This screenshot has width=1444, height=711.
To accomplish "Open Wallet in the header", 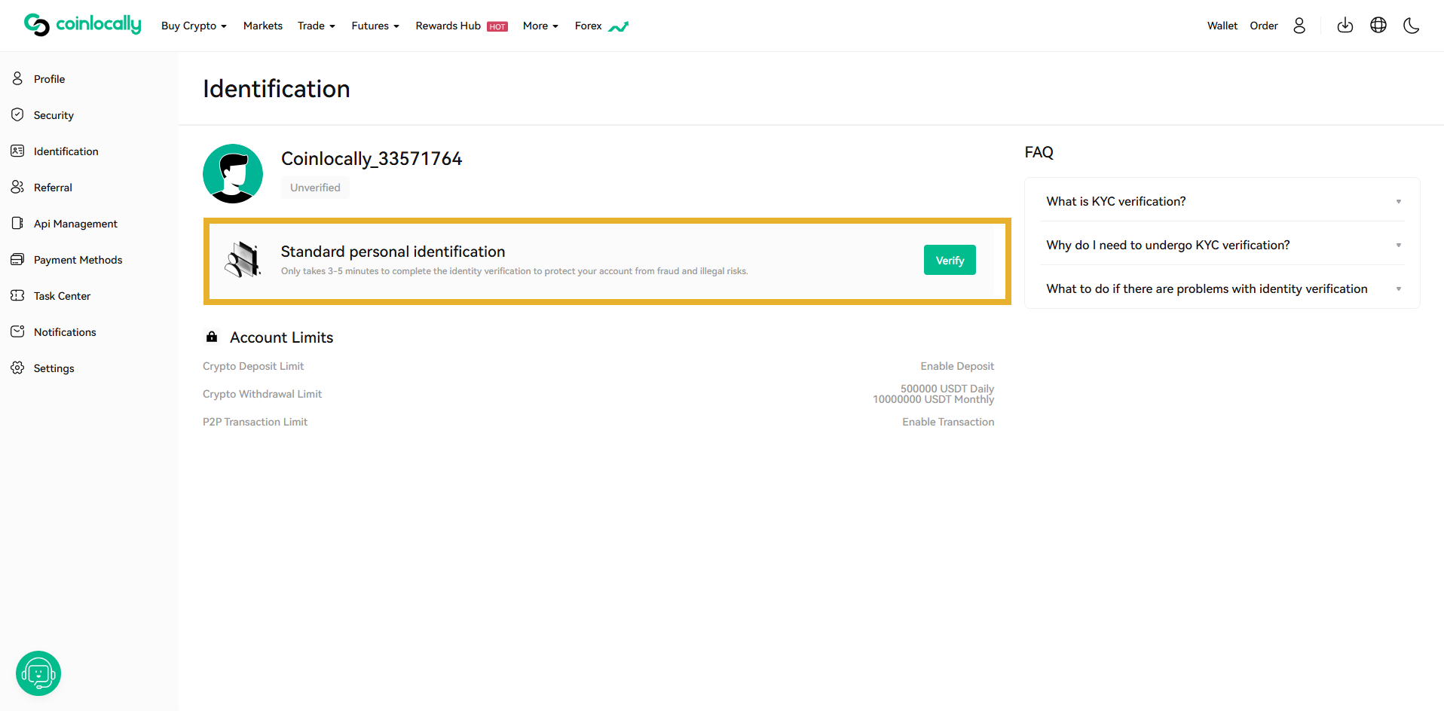I will [1222, 26].
